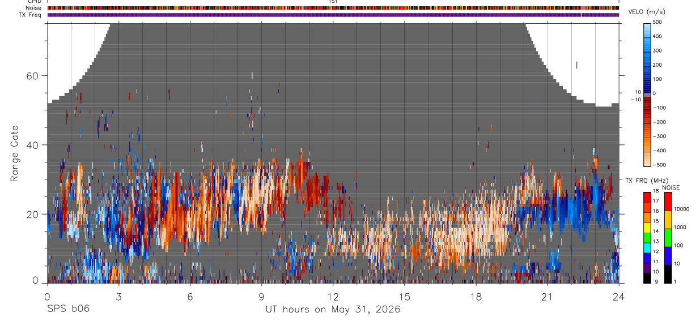Click the "500" label on VELO colorbar

(x=657, y=22)
